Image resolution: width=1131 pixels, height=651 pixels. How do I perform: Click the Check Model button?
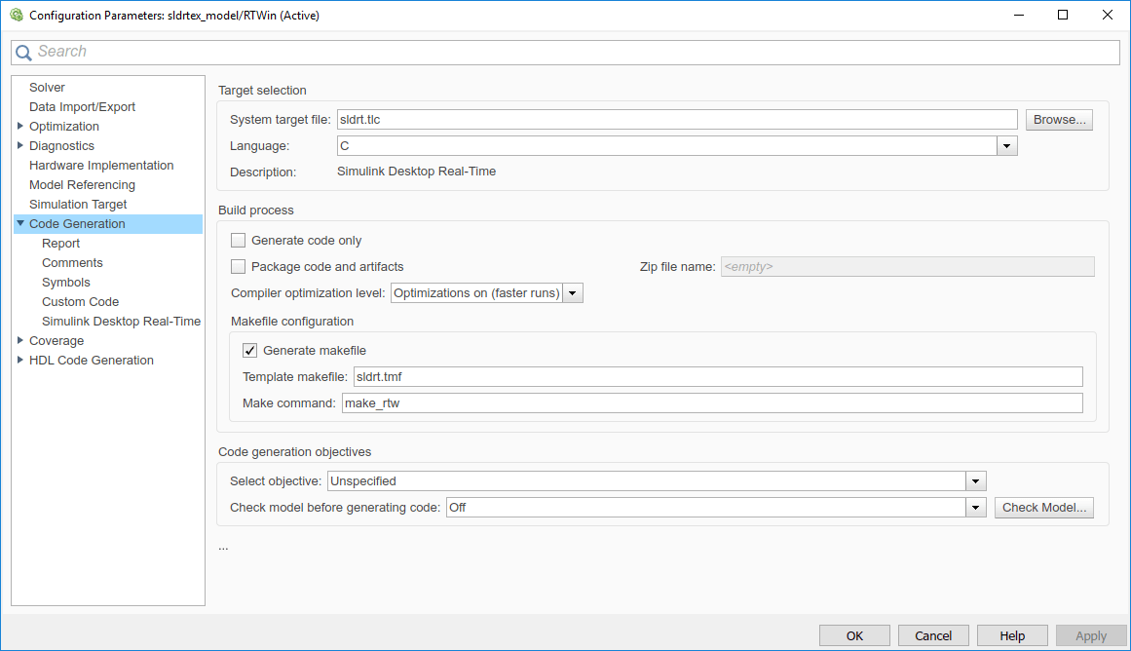[x=1043, y=508]
